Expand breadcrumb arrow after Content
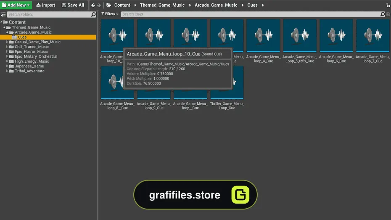The width and height of the screenshot is (391, 220). (135, 5)
